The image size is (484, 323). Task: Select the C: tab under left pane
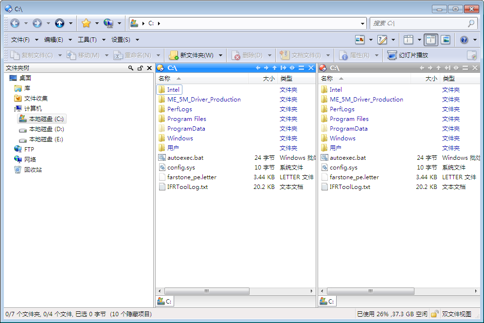click(x=165, y=301)
